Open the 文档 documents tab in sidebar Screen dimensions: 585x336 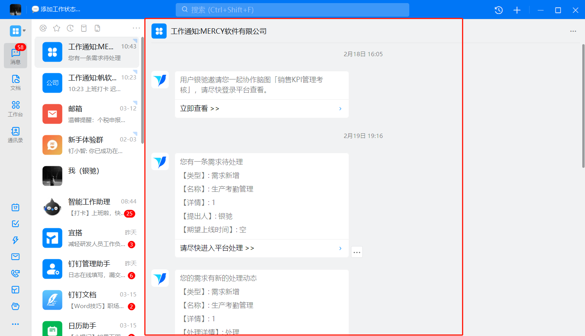click(16, 82)
